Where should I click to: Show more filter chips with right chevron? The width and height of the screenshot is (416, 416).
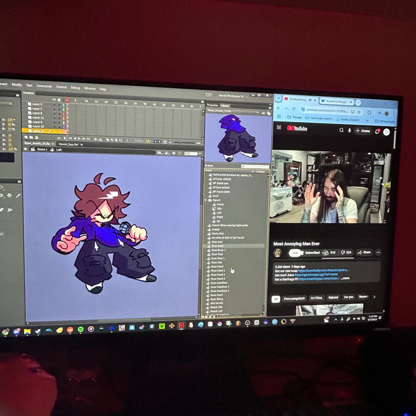[x=374, y=297]
